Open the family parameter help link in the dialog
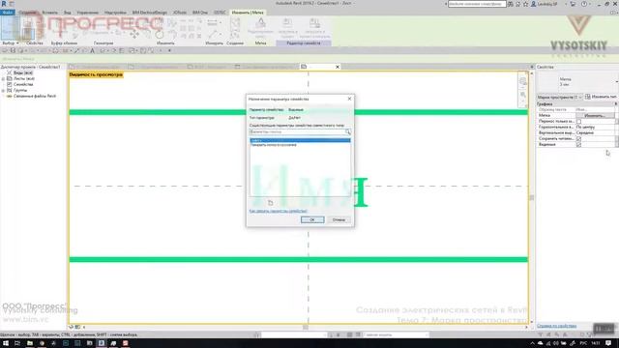Viewport: 619px width, 348px height. pyautogui.click(x=278, y=211)
